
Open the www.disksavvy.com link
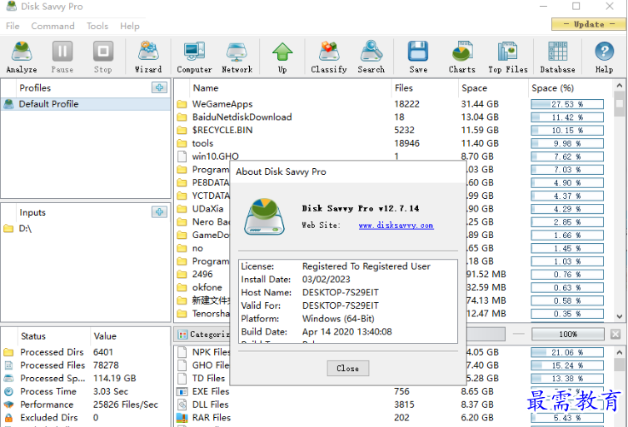(396, 226)
